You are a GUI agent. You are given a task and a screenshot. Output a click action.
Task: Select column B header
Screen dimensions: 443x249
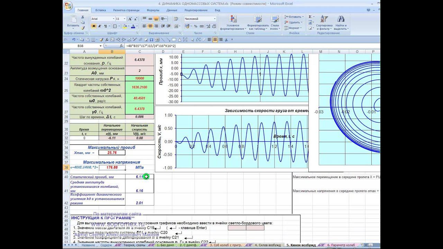112,52
